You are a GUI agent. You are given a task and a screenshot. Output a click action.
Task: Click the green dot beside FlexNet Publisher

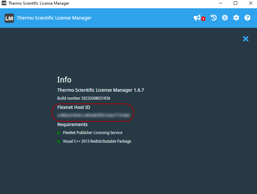(59, 133)
